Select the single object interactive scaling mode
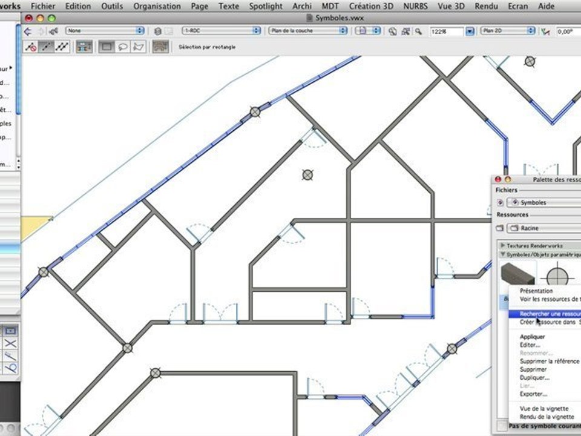 [x=47, y=47]
